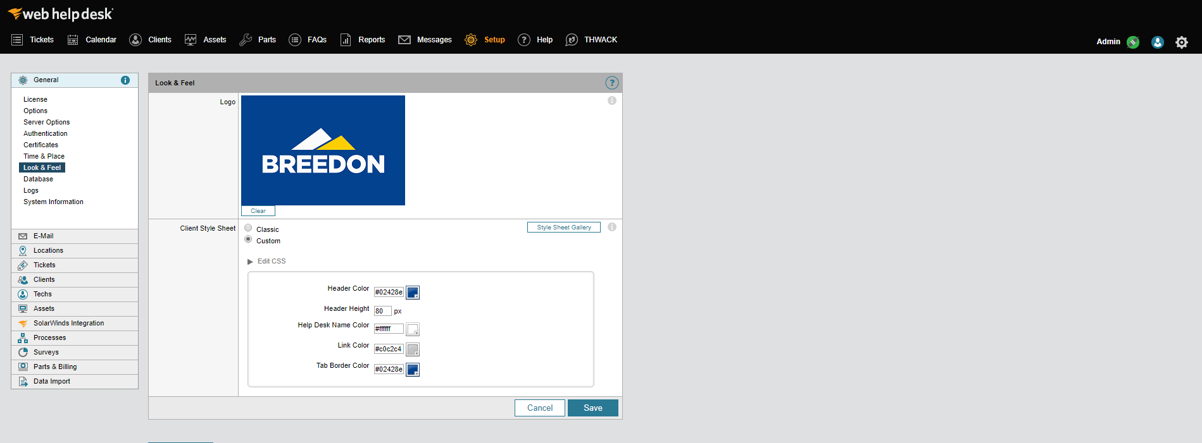Viewport: 1202px width, 443px height.
Task: Click the Data Import icon in sidebar
Action: point(23,382)
